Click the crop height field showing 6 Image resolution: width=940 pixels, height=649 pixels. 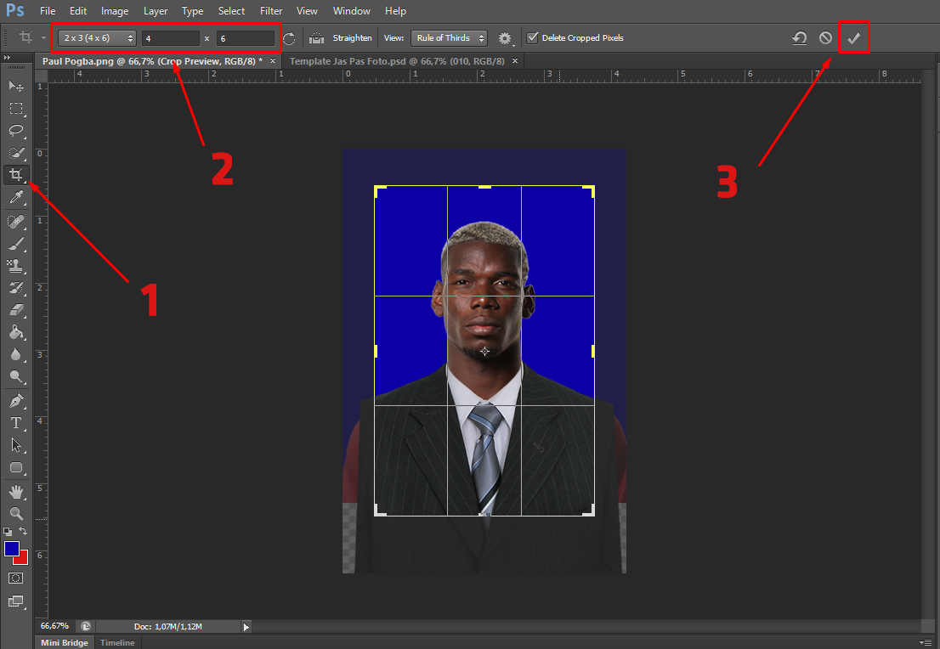[x=246, y=38]
